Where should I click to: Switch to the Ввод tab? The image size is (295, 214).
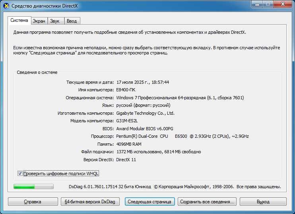click(x=72, y=21)
